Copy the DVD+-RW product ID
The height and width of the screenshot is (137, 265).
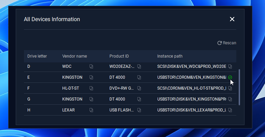[x=139, y=88]
